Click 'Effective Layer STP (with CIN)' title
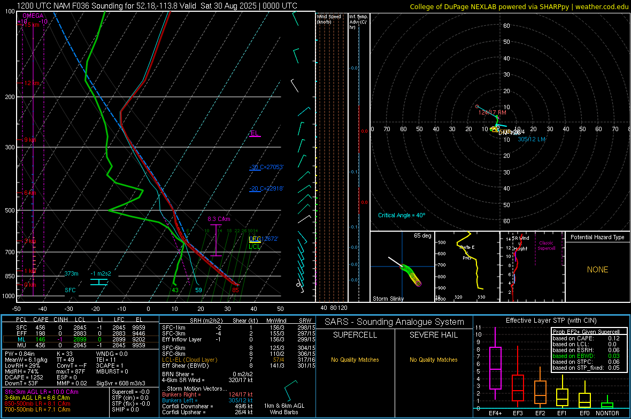 [x=551, y=321]
